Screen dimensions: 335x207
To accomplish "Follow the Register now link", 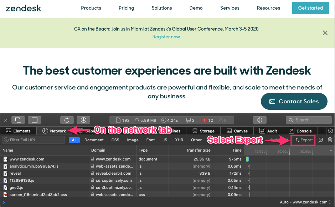I will pos(166,37).
